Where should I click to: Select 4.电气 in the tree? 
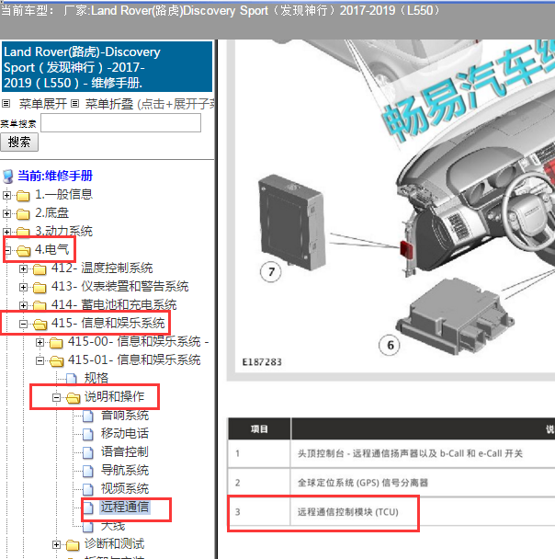[x=51, y=249]
